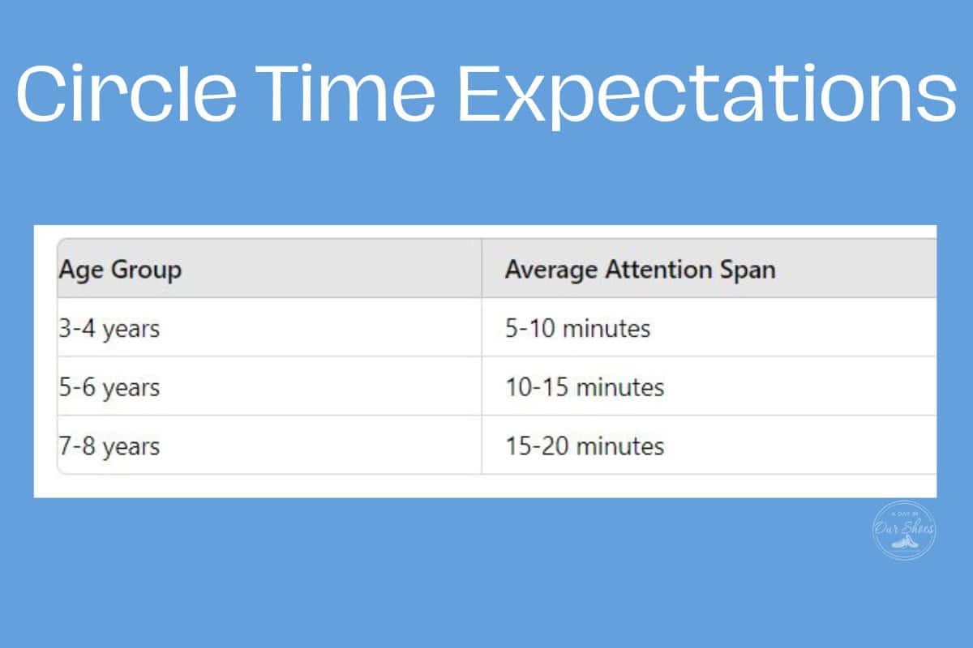Click the cursive "Our Shoes" logo text

click(905, 528)
